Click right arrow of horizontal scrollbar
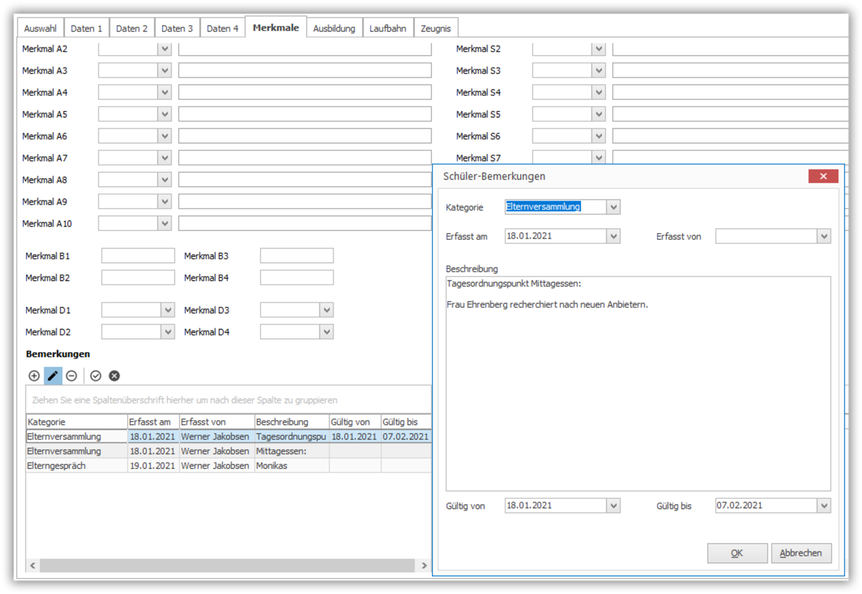Viewport: 862px width, 594px height. [x=424, y=566]
